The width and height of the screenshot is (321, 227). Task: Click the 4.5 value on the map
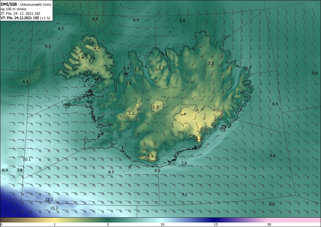tap(95, 19)
